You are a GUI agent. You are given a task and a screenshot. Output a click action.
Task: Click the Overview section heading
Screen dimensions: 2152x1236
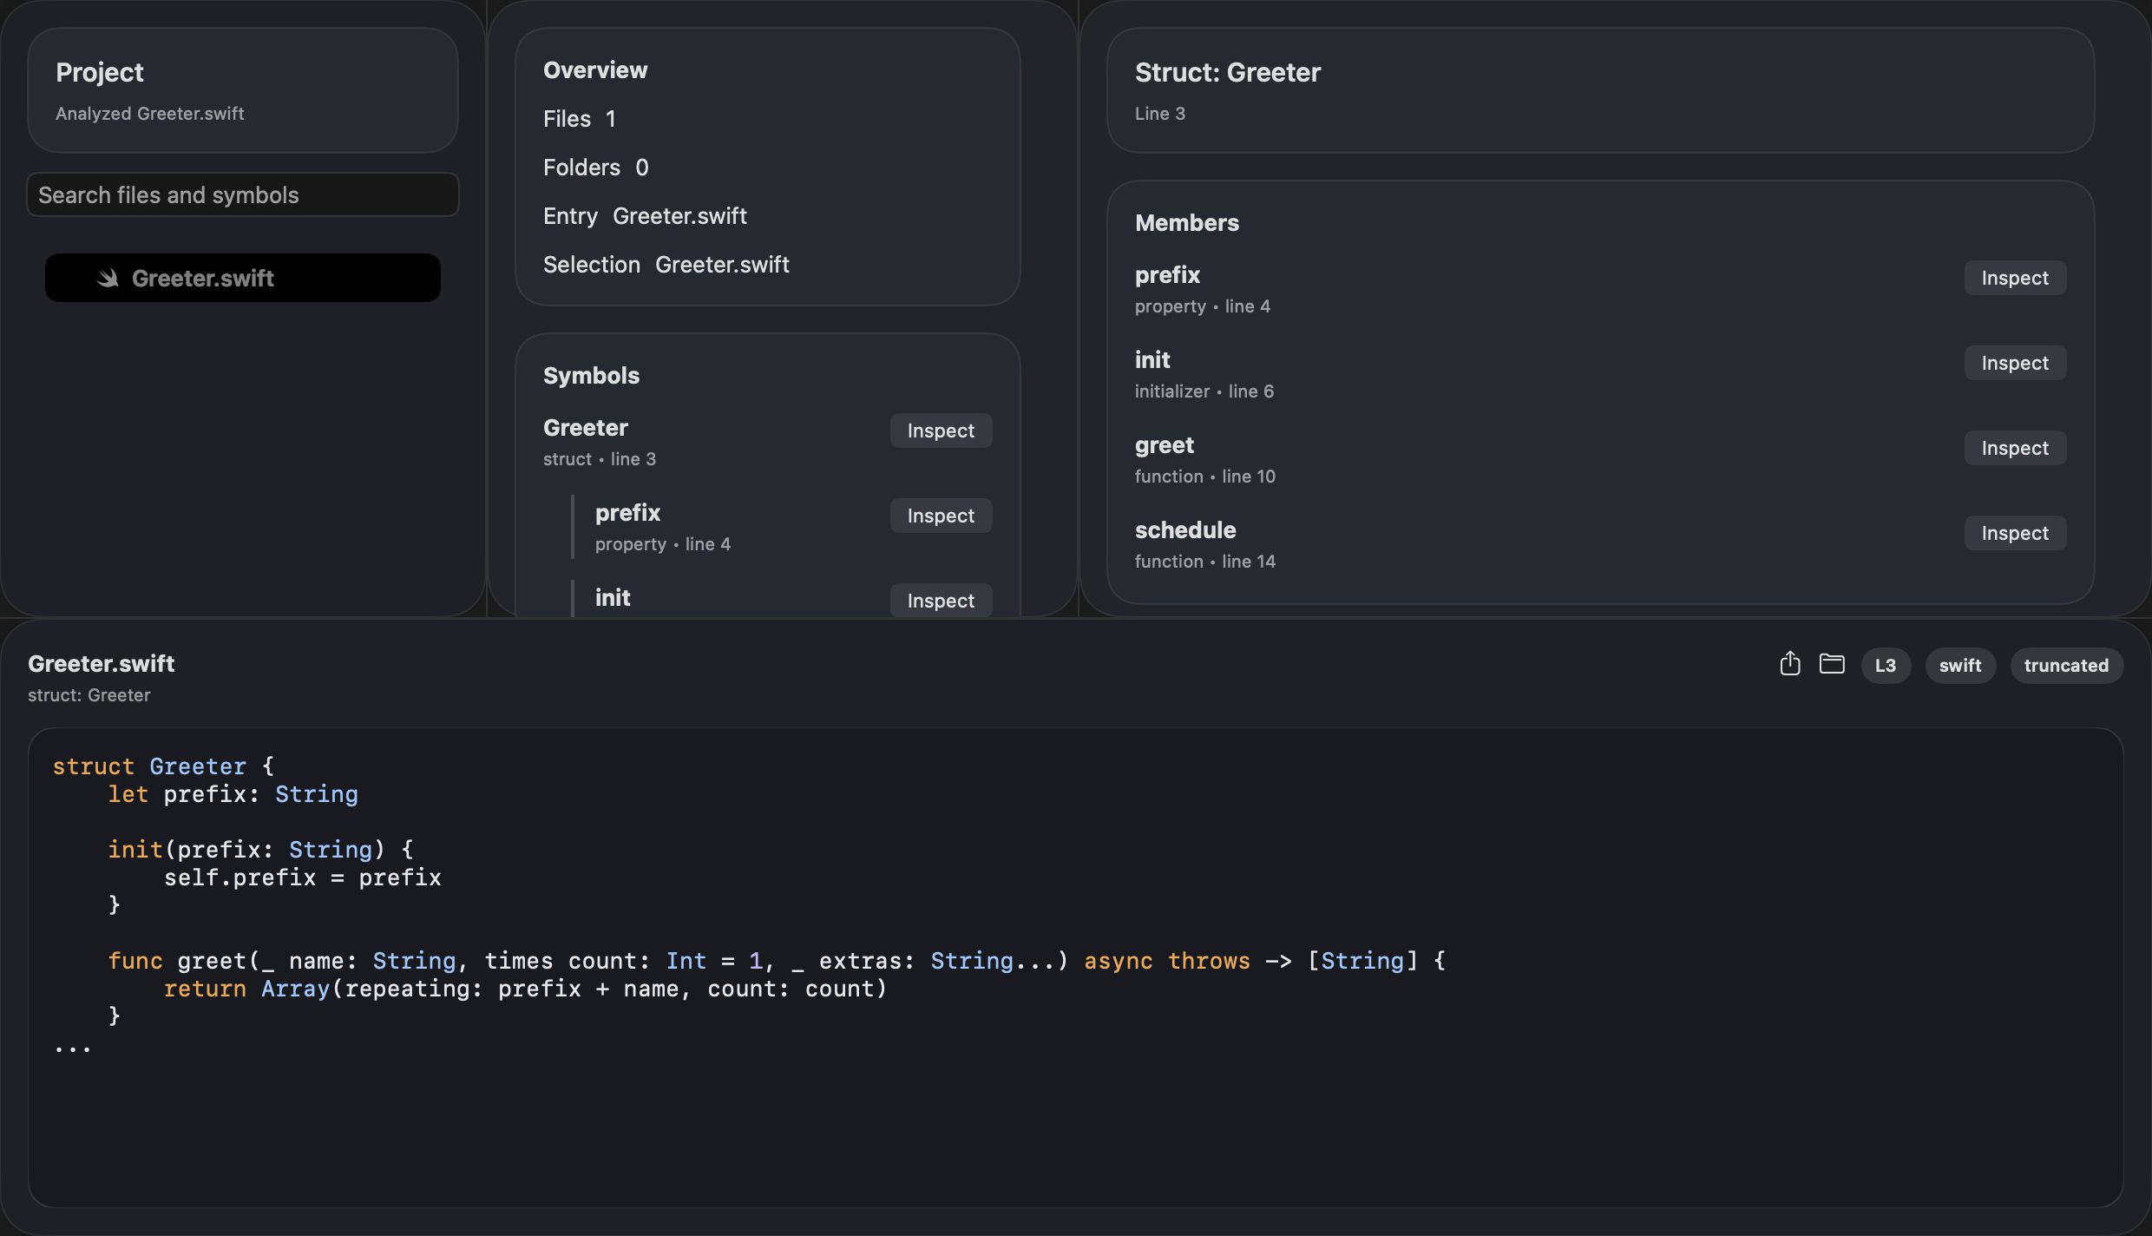(595, 70)
